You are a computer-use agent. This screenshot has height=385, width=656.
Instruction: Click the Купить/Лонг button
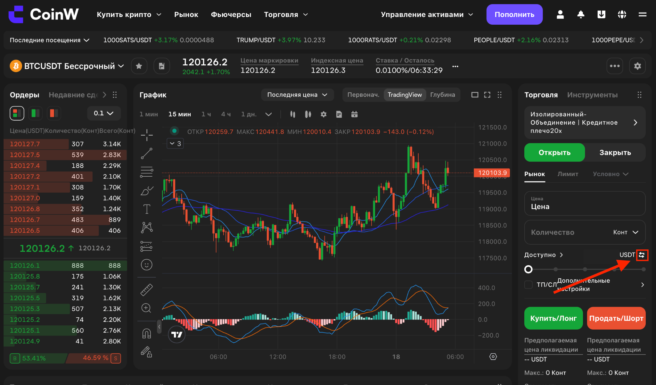tap(553, 318)
